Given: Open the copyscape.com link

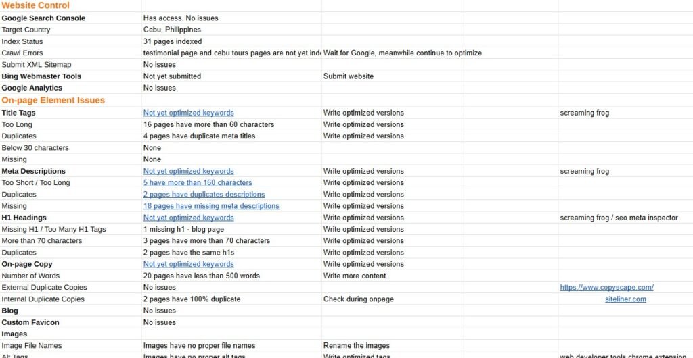Looking at the screenshot, I should pyautogui.click(x=606, y=288).
